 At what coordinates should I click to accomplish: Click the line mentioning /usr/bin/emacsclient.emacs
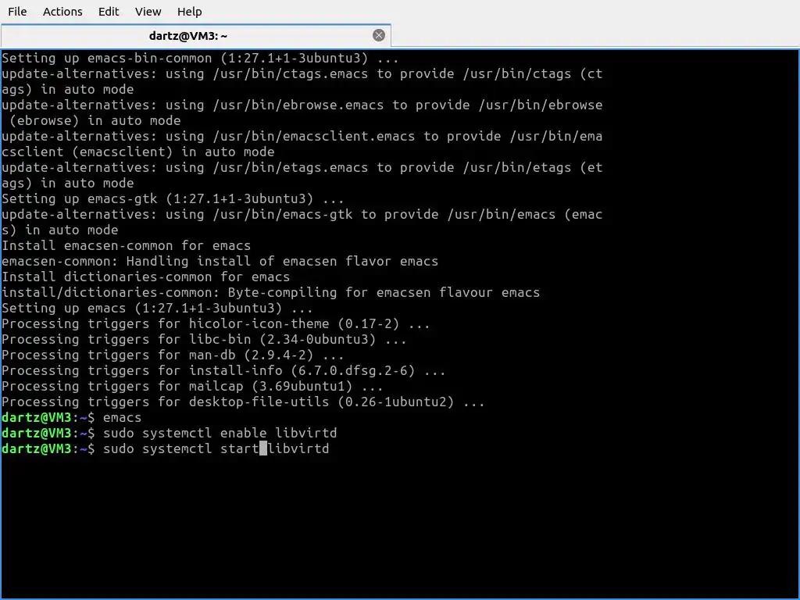pyautogui.click(x=302, y=136)
